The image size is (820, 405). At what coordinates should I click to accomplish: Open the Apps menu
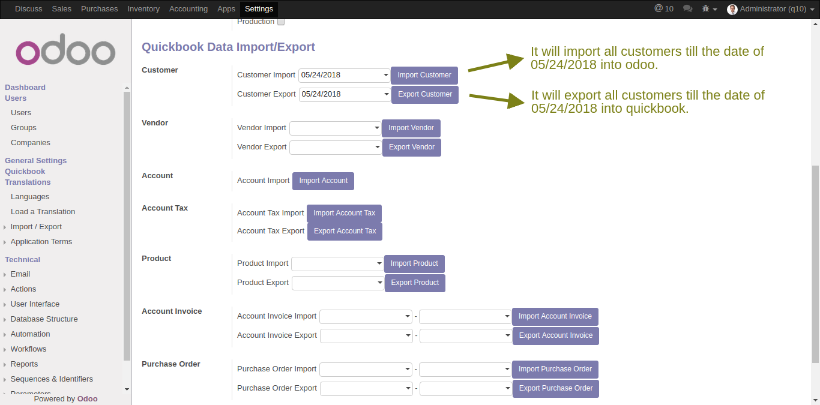[226, 9]
